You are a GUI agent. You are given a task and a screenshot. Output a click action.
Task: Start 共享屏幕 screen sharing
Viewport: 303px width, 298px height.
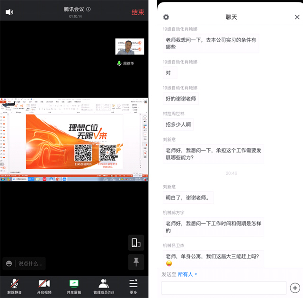tap(74, 286)
